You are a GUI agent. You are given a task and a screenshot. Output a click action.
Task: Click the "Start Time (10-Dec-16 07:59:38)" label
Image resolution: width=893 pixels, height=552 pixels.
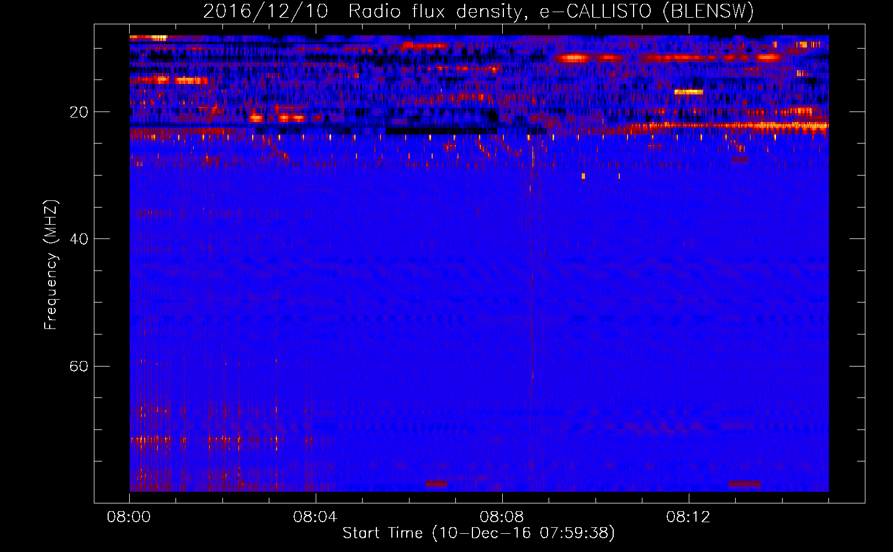click(x=479, y=533)
